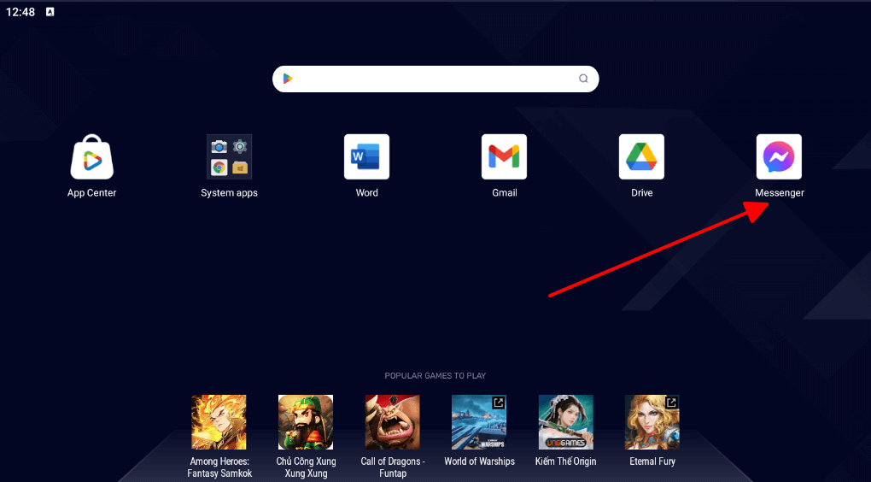The width and height of the screenshot is (871, 482).
Task: Click the "Messenger" label text
Action: click(780, 193)
